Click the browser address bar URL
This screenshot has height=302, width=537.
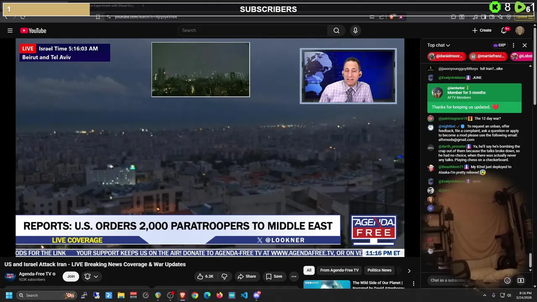[146, 17]
